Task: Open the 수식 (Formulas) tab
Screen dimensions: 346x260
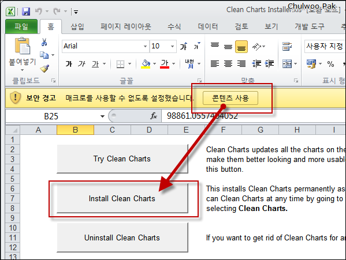Action: click(x=174, y=27)
